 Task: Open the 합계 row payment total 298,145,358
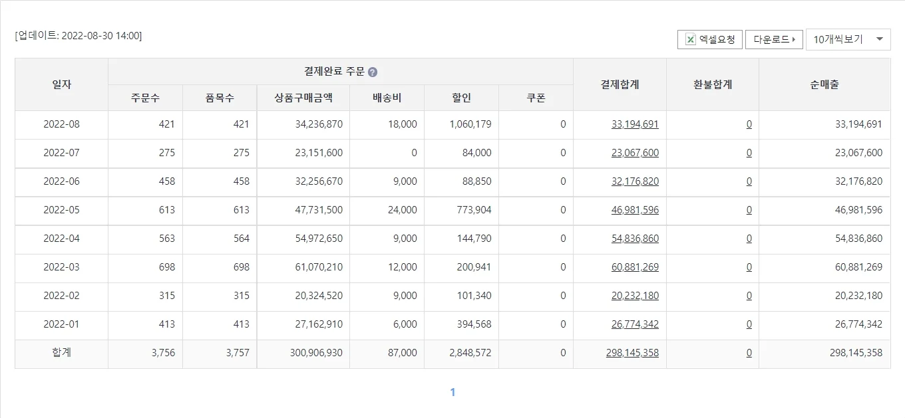[x=633, y=353]
